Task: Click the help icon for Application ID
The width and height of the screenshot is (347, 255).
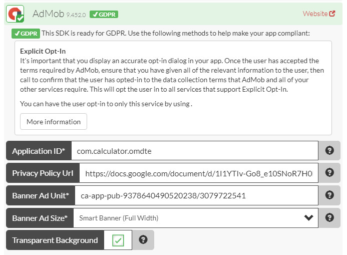Action: pos(329,150)
